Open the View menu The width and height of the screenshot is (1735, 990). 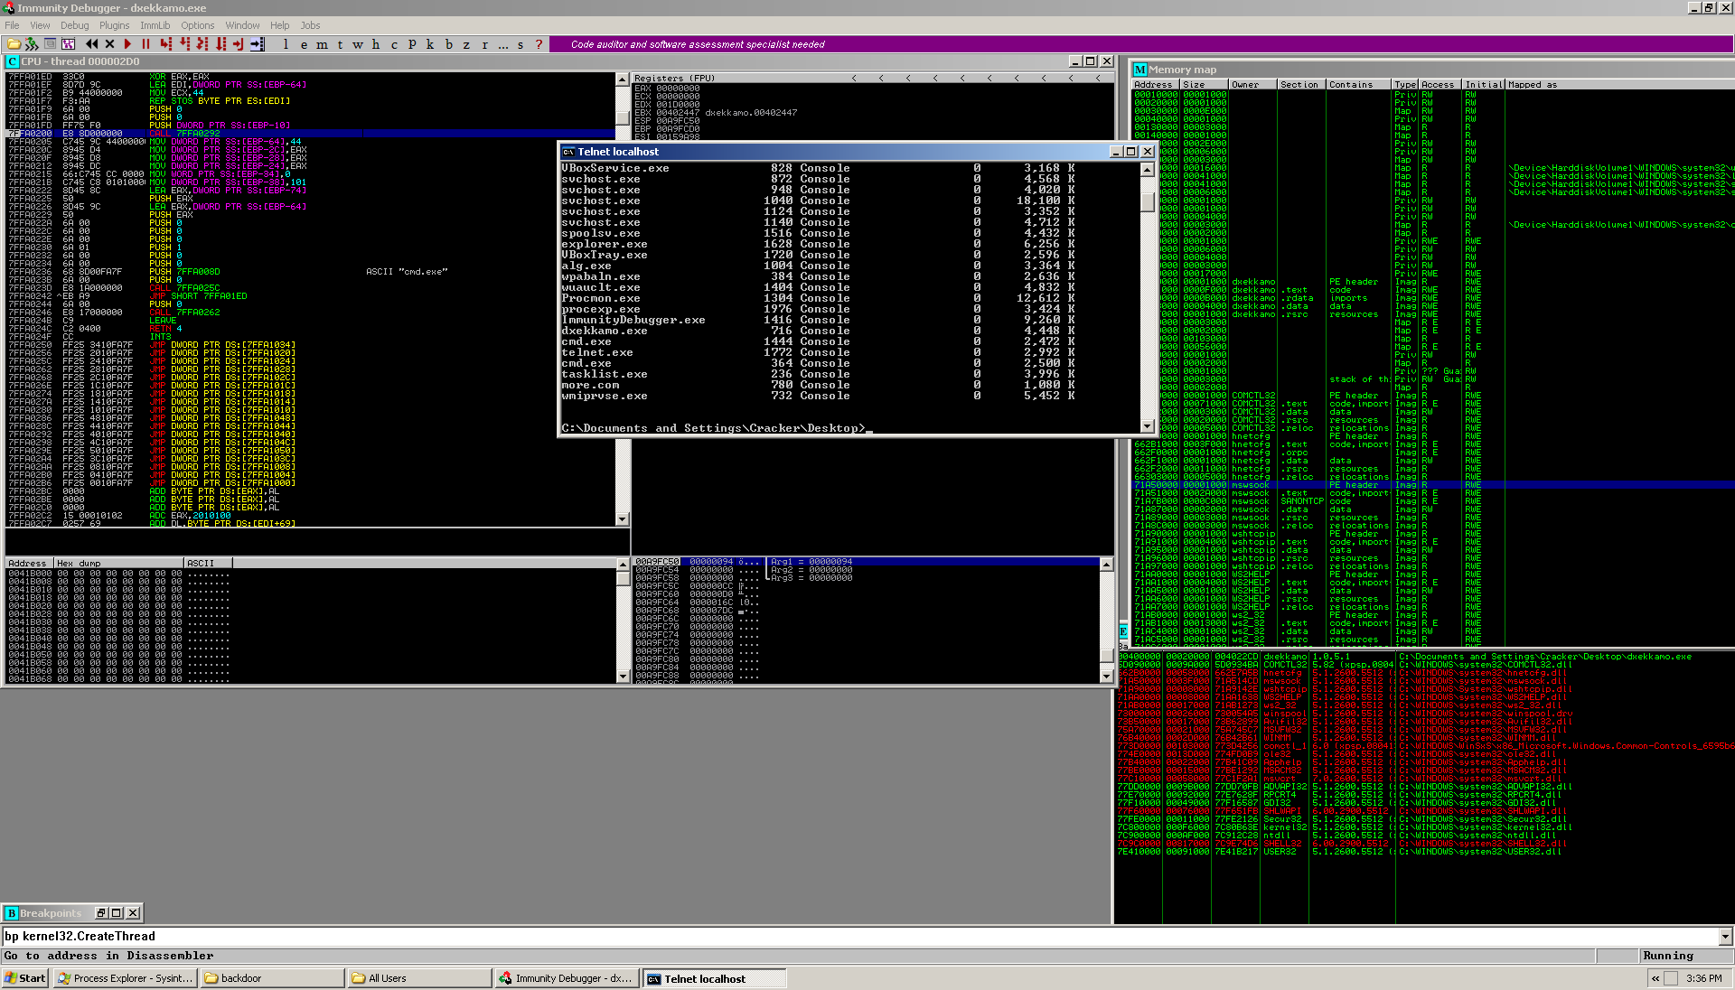pos(40,25)
